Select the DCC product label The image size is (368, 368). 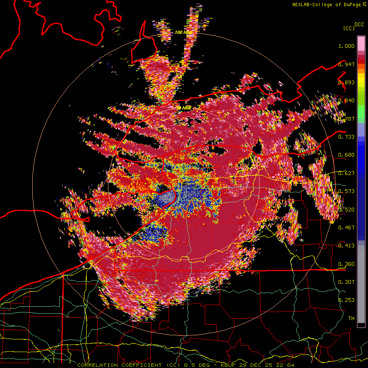[359, 25]
